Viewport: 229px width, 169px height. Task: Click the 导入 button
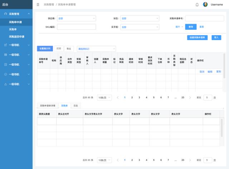pyautogui.click(x=216, y=38)
